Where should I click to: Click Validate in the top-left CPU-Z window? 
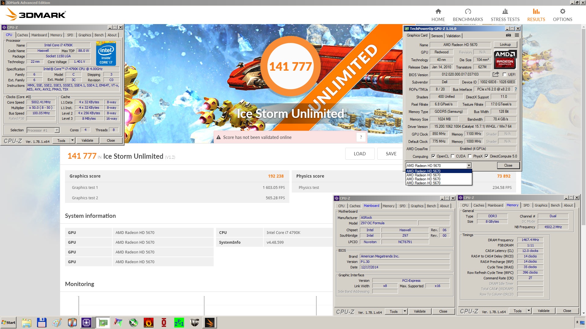pos(87,140)
